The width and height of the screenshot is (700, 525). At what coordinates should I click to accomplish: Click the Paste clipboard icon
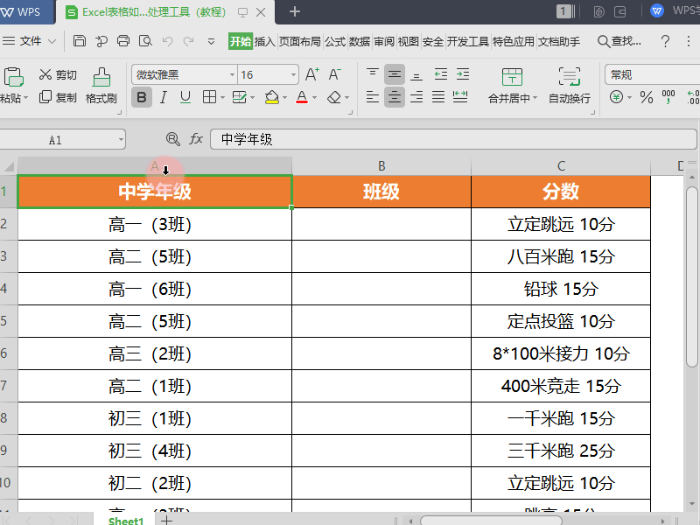point(13,77)
